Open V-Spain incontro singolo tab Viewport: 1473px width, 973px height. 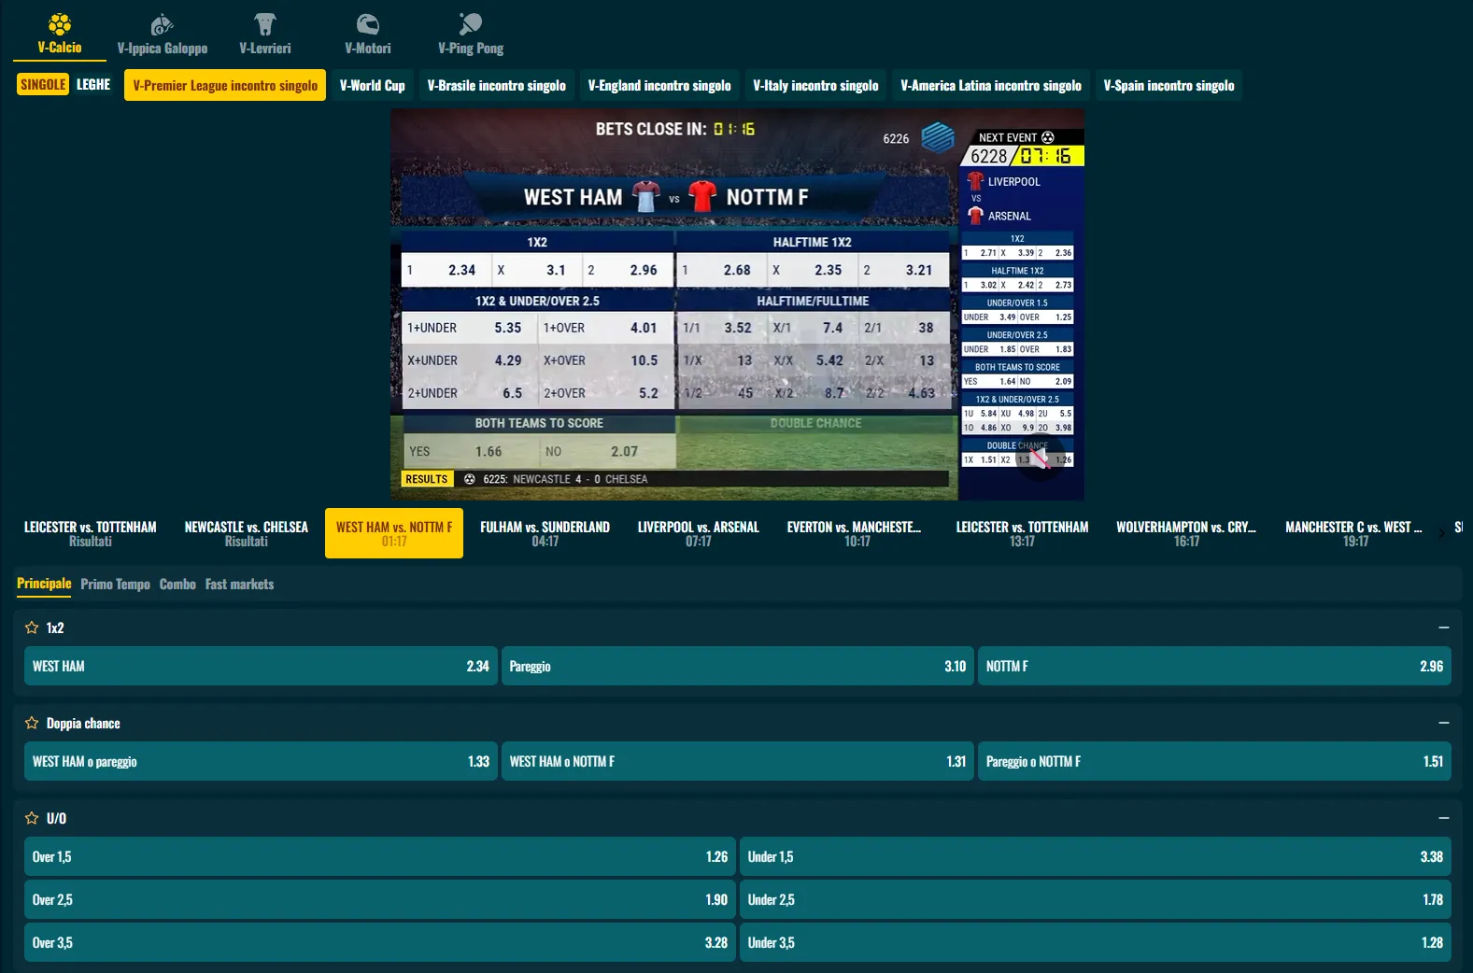click(x=1168, y=85)
